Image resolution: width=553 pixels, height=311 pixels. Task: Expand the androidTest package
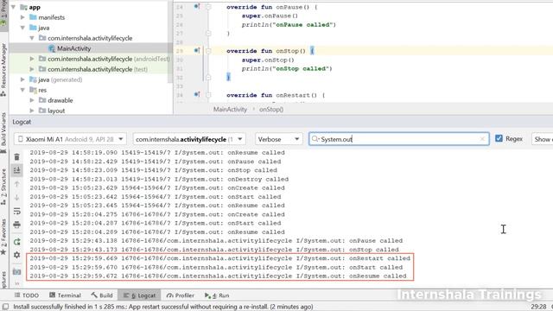[x=32, y=59]
